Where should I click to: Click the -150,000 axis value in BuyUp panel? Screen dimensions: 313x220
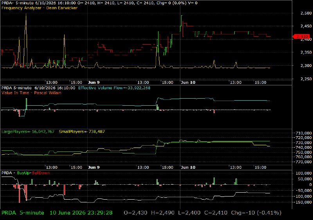click(x=303, y=202)
